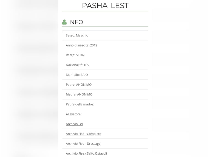
Task: Select the Madre: ANONIMO row
Action: click(105, 94)
